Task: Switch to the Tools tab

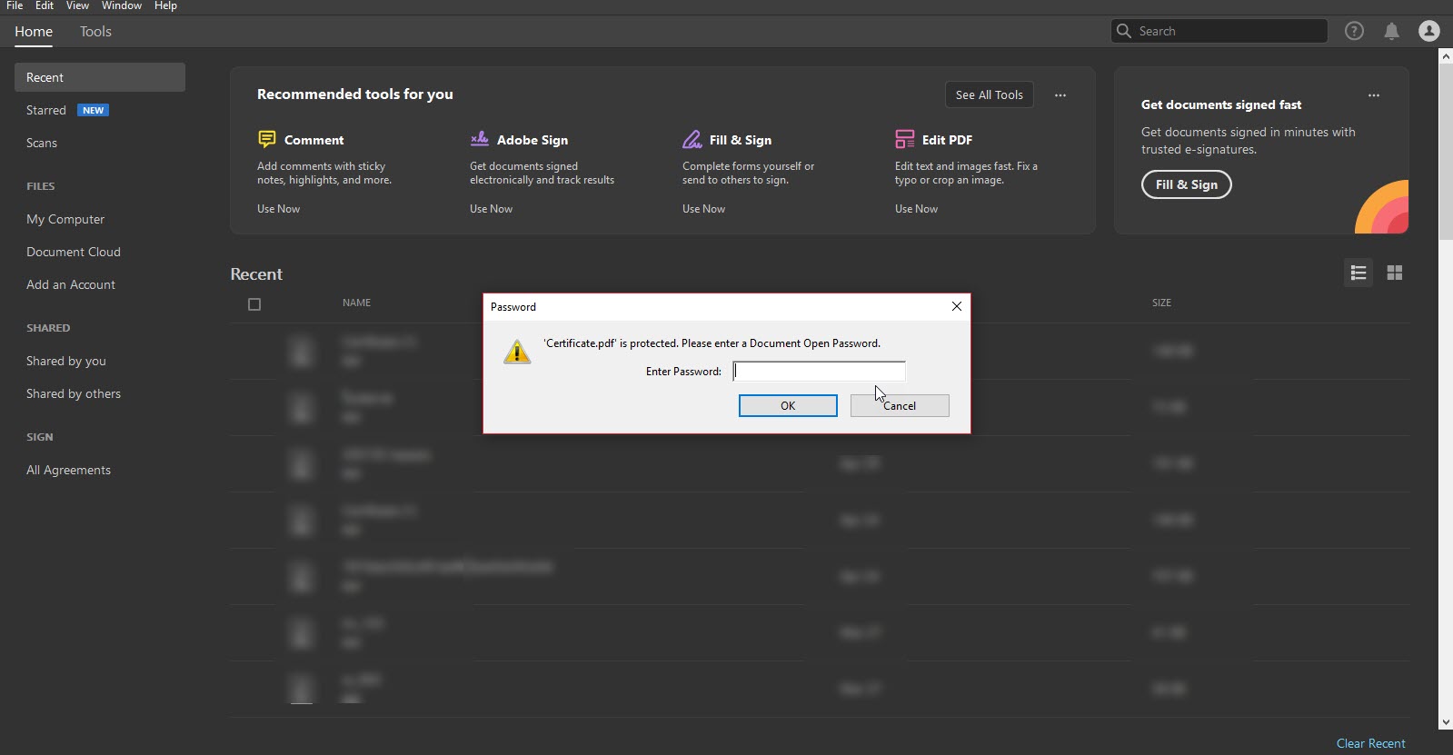Action: tap(95, 31)
